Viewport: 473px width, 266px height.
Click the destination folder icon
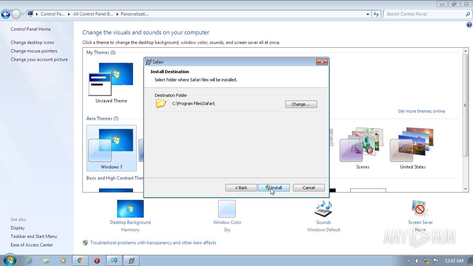pyautogui.click(x=161, y=103)
